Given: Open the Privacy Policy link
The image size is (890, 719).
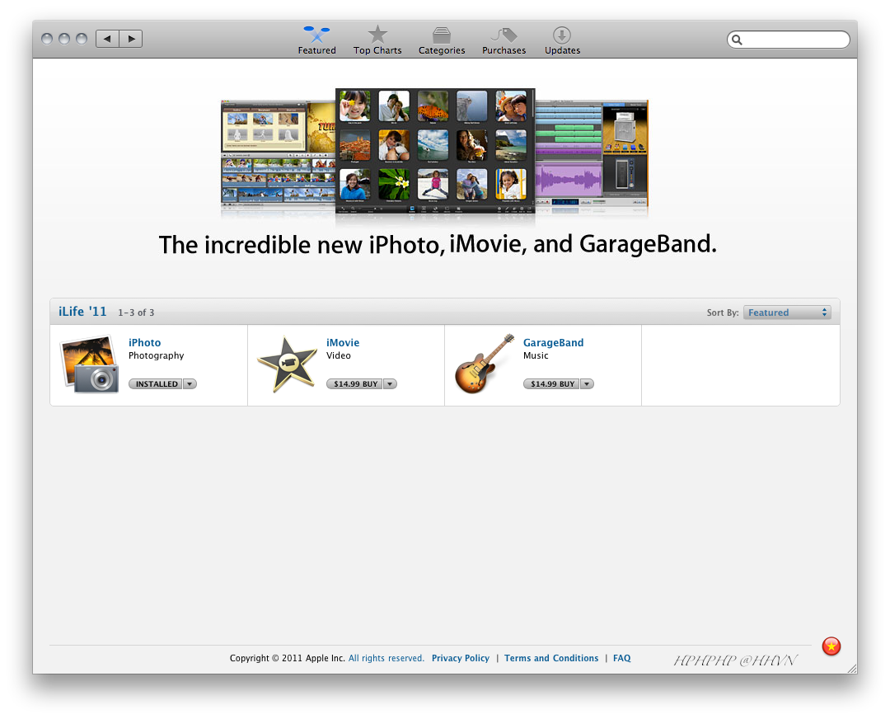Looking at the screenshot, I should 460,658.
